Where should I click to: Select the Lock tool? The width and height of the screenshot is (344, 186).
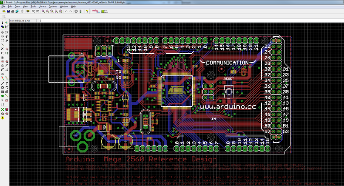click(2, 57)
